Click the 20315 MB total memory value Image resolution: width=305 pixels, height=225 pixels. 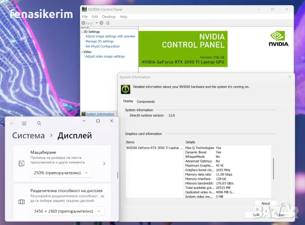point(223,188)
